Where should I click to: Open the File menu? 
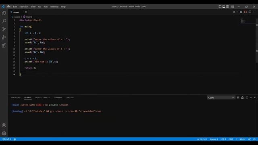click(x=9, y=6)
